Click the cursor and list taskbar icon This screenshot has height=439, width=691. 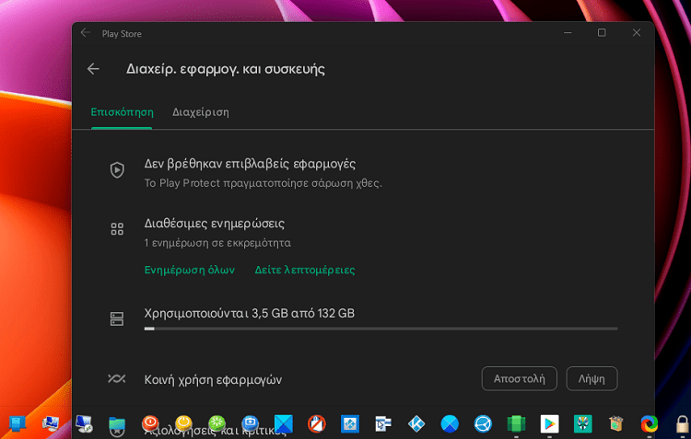point(382,424)
